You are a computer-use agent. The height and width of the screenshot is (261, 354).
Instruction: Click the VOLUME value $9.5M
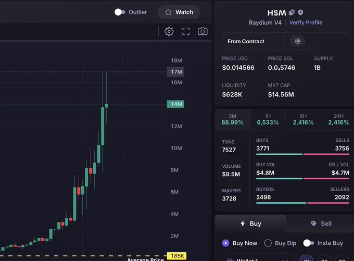(x=231, y=174)
